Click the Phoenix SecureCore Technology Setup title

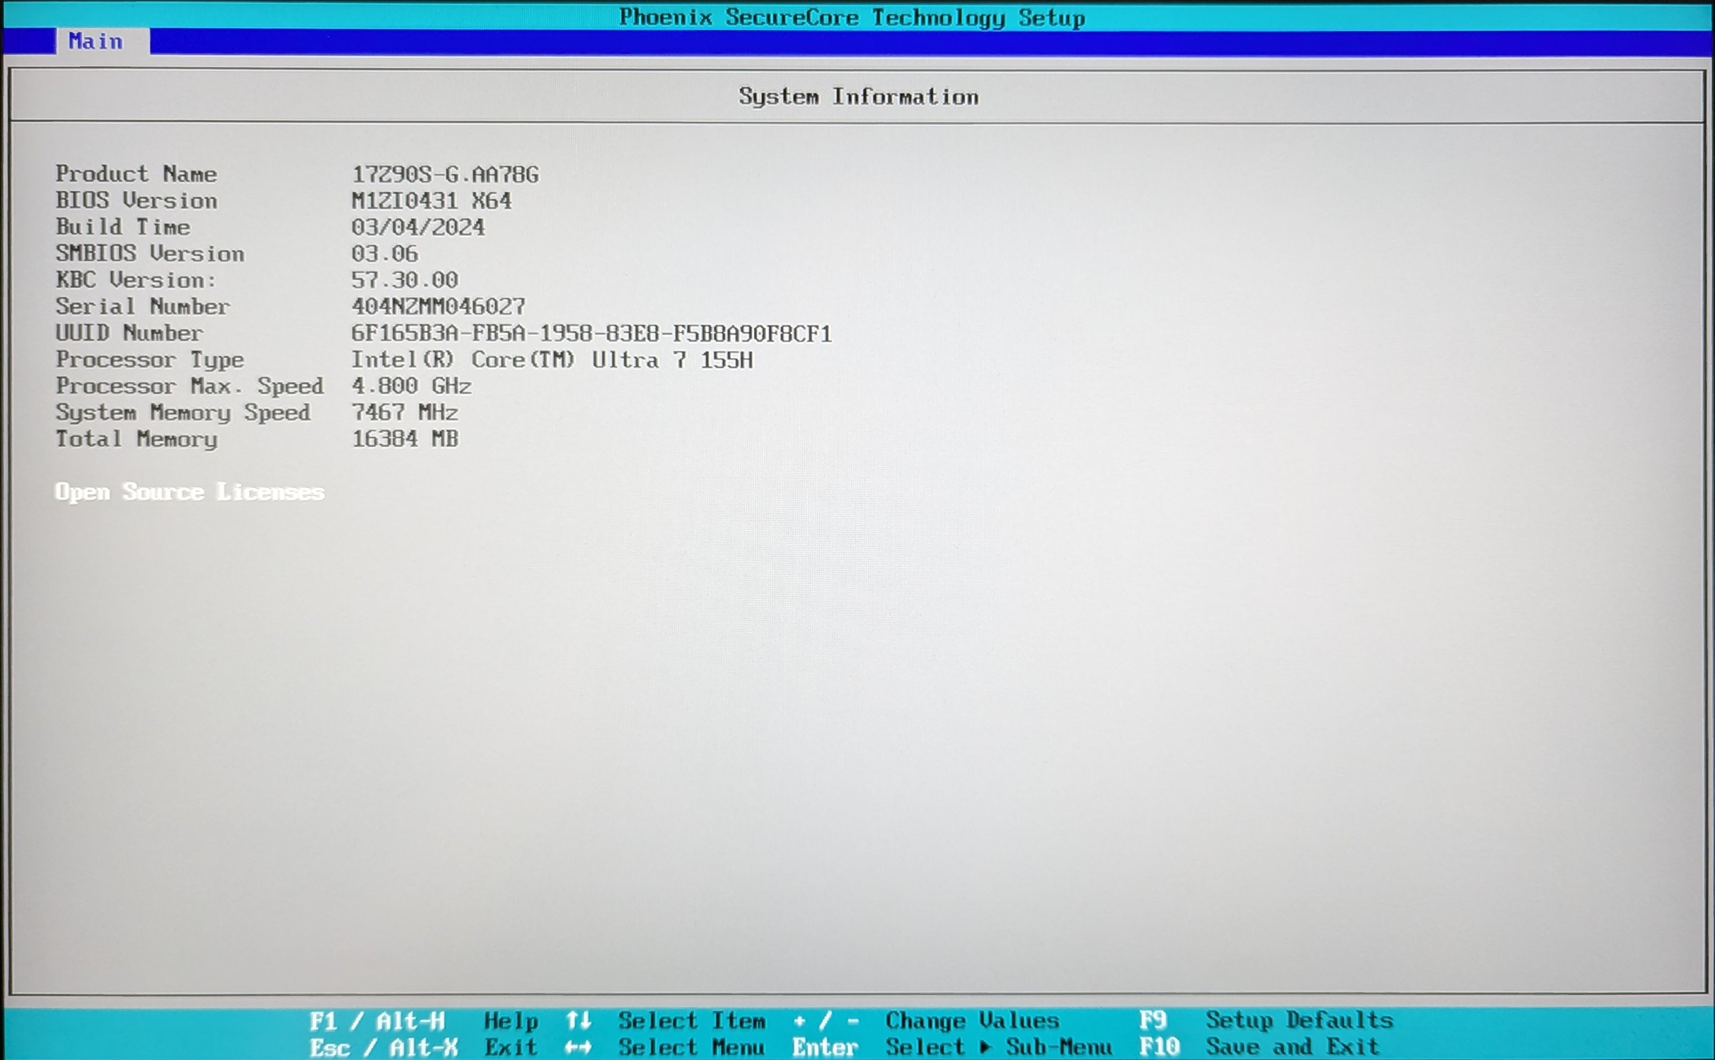[851, 17]
